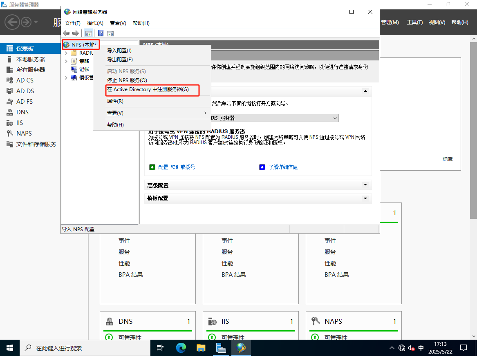Click 隐藏 link in Server Manager welcome tile
The image size is (477, 356).
click(x=448, y=159)
